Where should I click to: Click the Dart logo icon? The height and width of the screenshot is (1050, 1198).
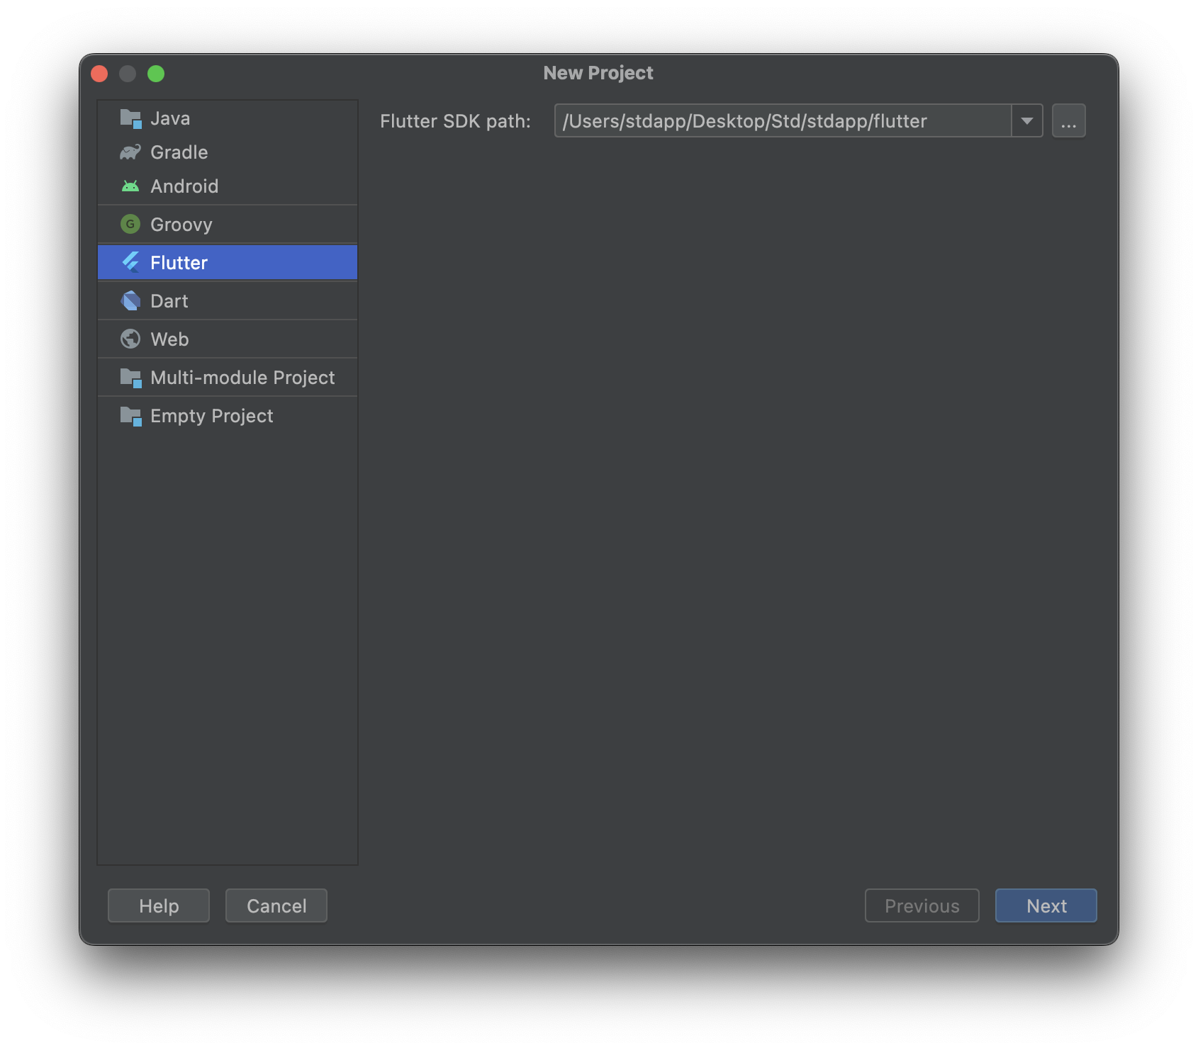130,301
